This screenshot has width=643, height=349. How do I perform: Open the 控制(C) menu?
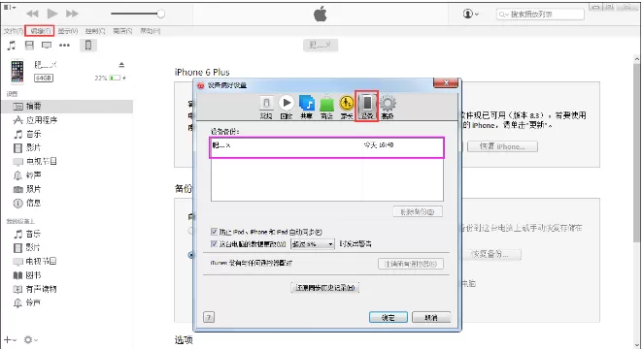tap(95, 31)
